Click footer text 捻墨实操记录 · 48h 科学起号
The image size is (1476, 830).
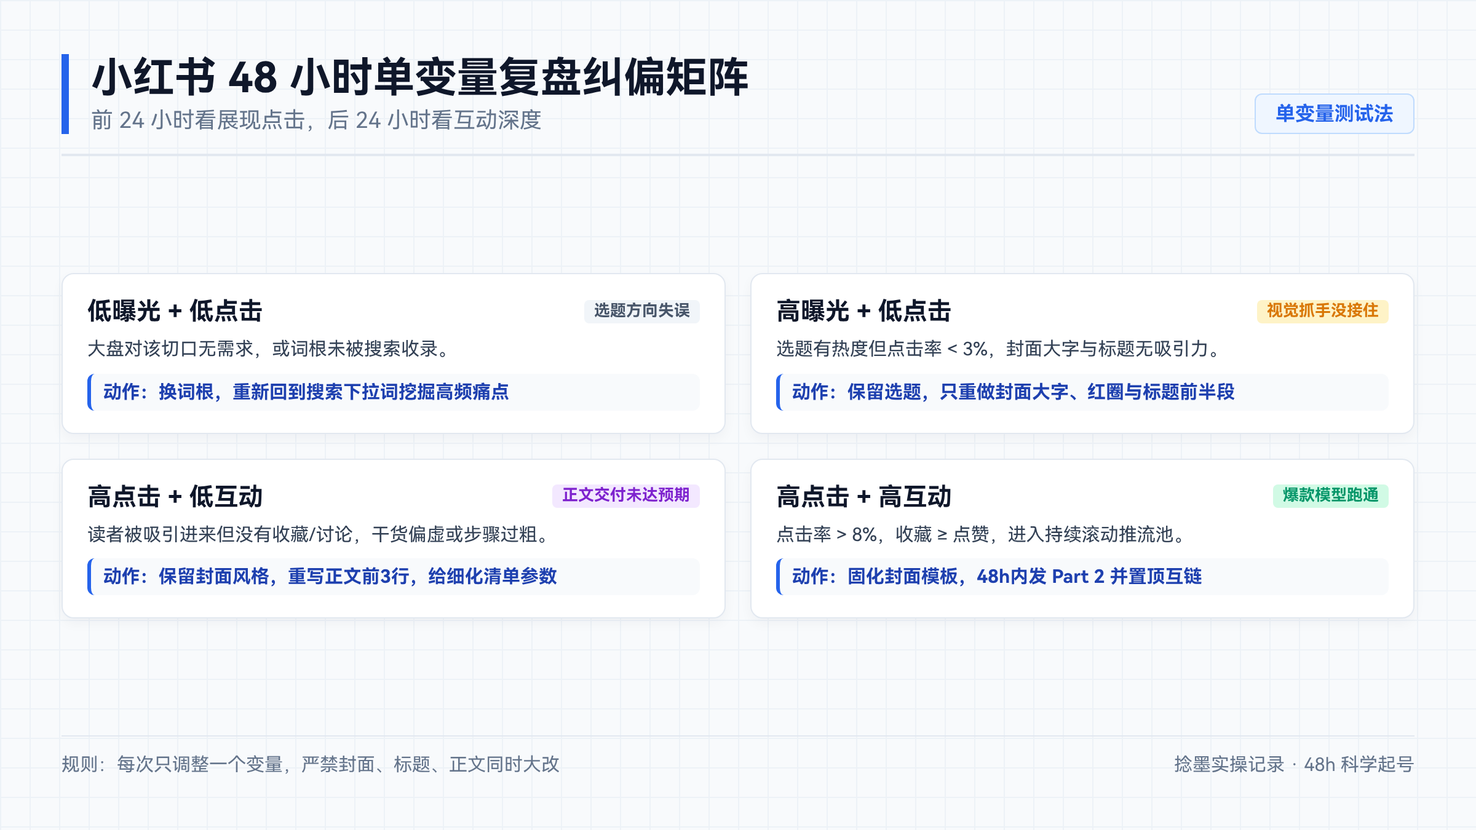point(1294,764)
